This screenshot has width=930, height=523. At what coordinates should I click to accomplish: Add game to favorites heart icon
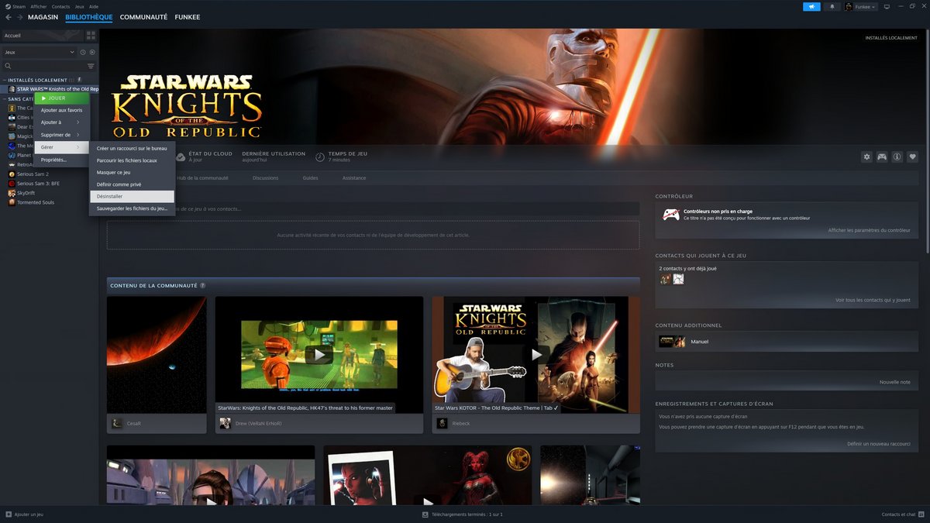tap(913, 157)
